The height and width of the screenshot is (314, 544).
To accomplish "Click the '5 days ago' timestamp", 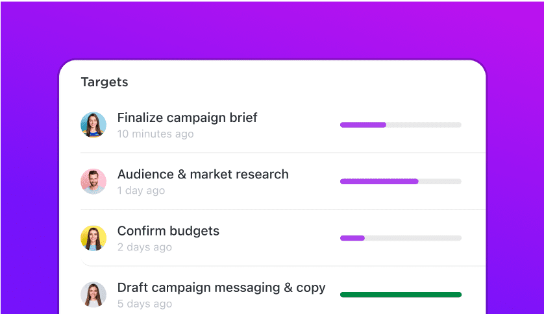I will coord(144,304).
